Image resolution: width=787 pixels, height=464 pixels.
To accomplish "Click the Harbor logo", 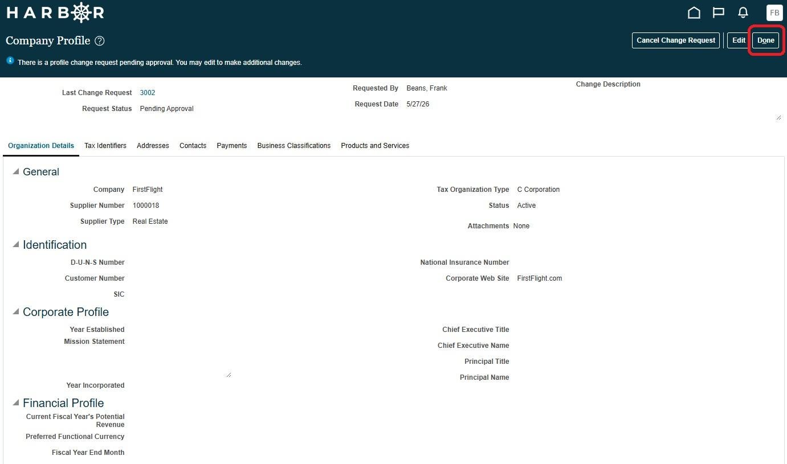I will [55, 13].
